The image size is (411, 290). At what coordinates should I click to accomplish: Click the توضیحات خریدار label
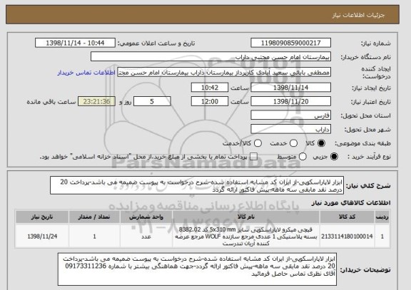click(x=365, y=269)
